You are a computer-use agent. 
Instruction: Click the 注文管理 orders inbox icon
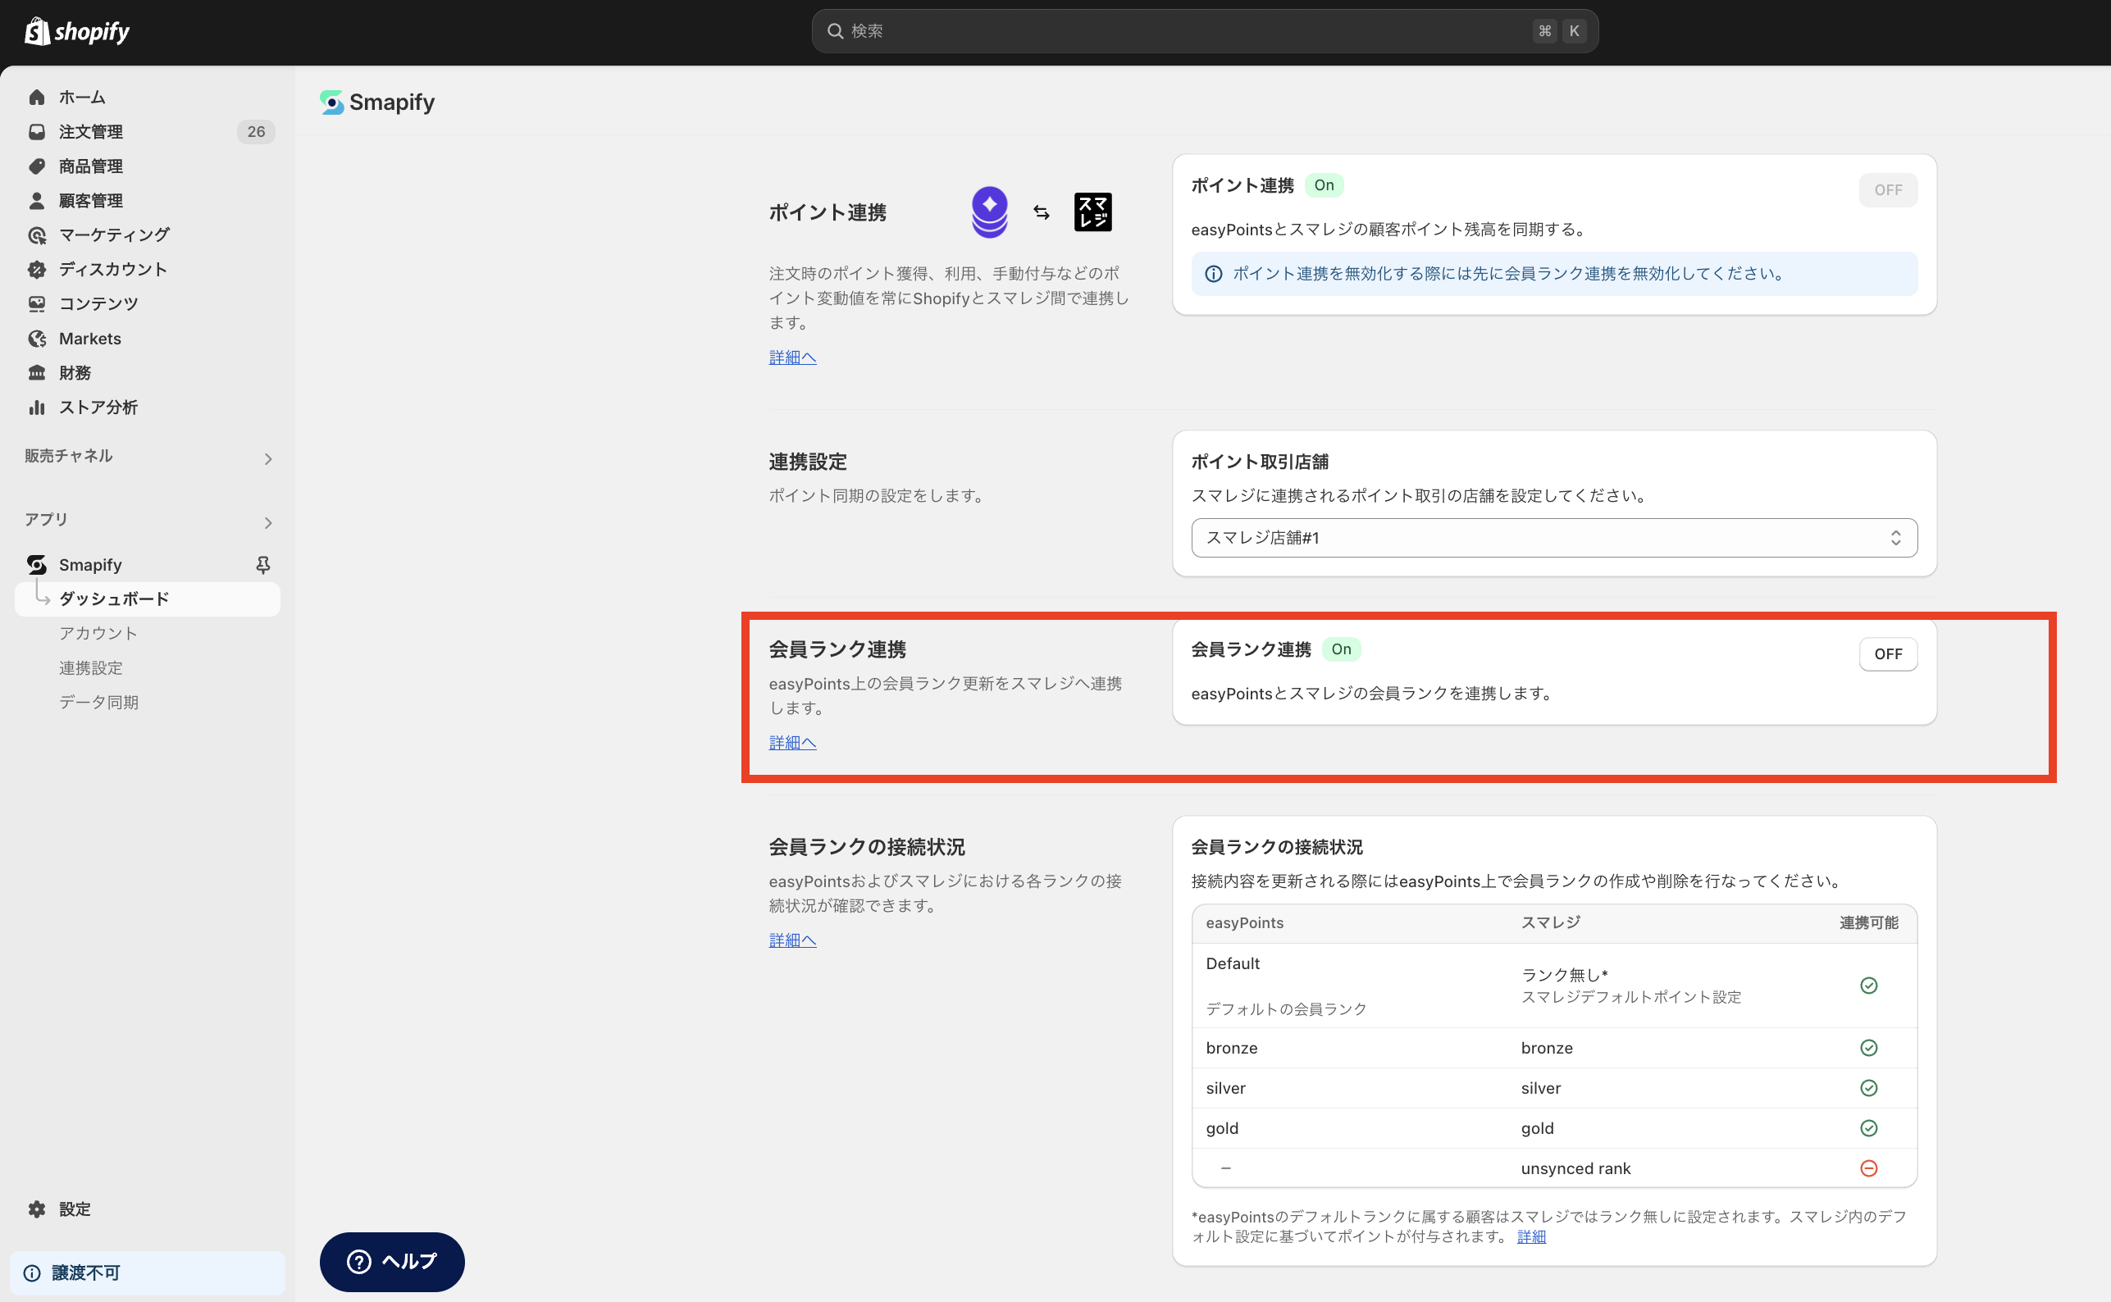point(36,132)
